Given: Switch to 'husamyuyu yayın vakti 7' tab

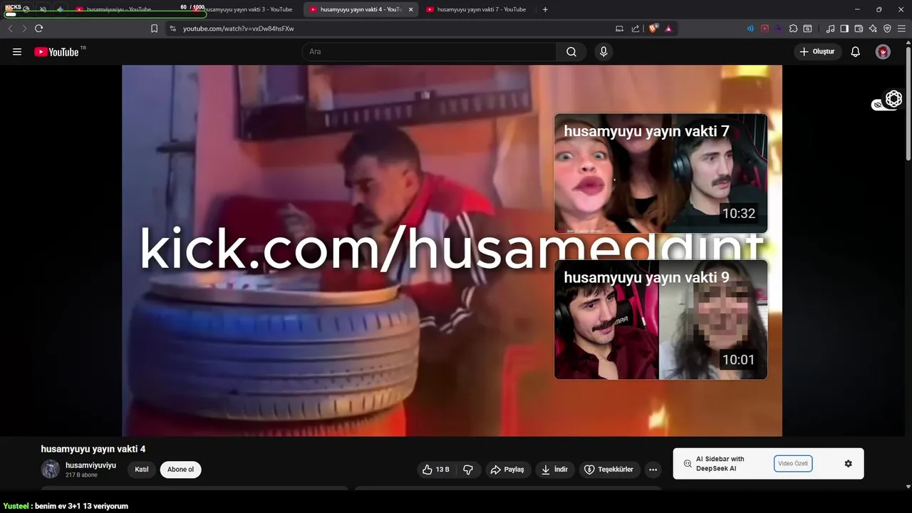Looking at the screenshot, I should (477, 9).
